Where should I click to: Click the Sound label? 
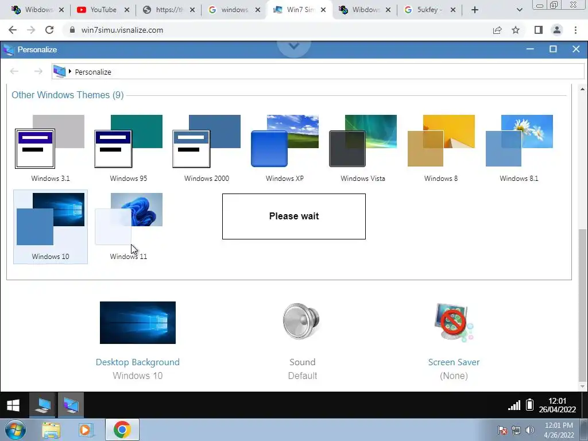[302, 362]
